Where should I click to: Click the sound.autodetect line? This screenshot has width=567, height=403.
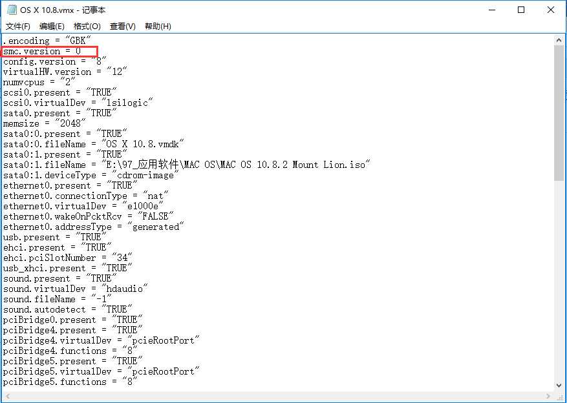[68, 309]
